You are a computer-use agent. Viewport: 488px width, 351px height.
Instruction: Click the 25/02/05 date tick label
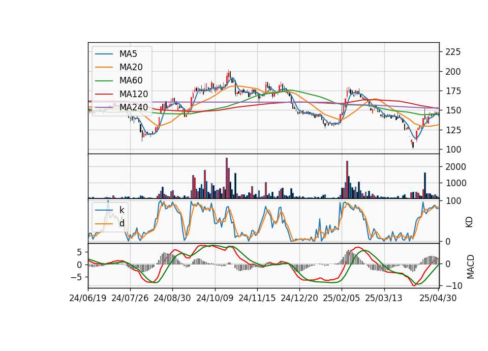342,298
